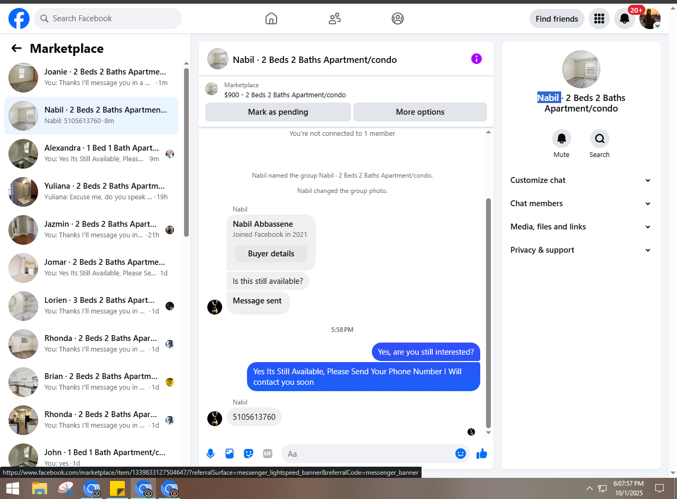Mute the conversation with the bell icon
677x499 pixels.
(x=562, y=138)
